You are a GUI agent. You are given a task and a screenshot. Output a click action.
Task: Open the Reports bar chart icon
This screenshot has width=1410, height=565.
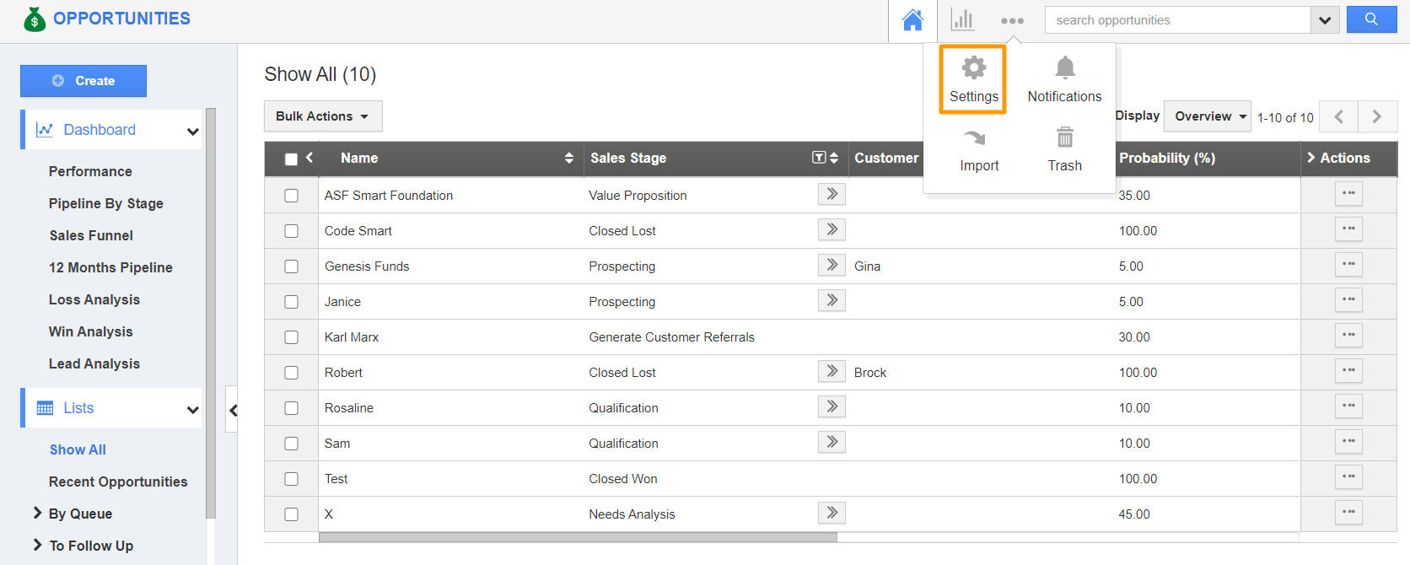962,20
